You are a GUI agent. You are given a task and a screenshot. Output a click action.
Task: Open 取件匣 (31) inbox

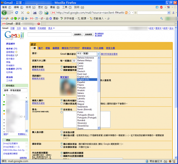12,49
